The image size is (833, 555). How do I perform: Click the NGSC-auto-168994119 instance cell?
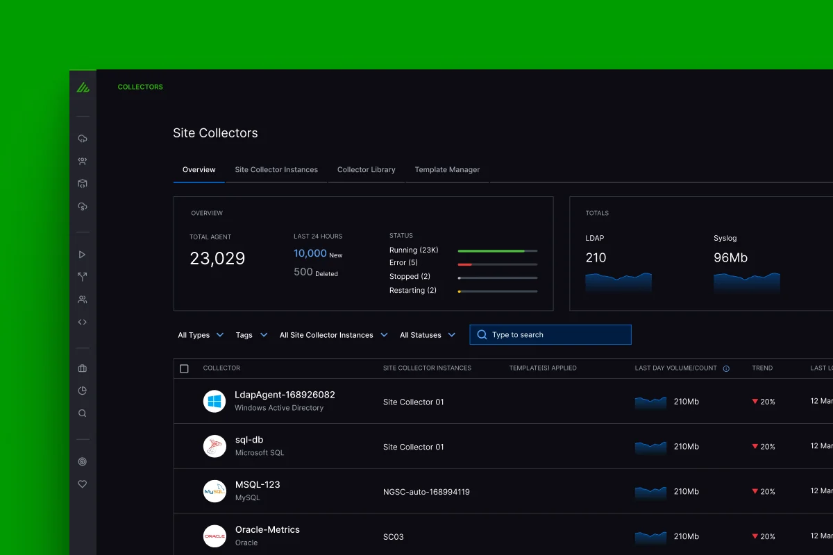point(426,492)
